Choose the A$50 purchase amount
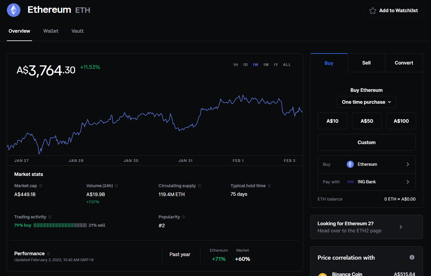This screenshot has height=276, width=431. click(367, 121)
